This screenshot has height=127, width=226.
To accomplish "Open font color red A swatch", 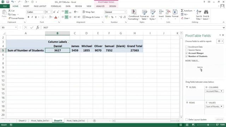I will (x=56, y=17).
